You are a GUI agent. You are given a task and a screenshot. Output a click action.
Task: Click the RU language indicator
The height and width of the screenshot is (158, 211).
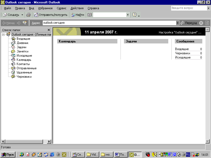click(x=188, y=155)
